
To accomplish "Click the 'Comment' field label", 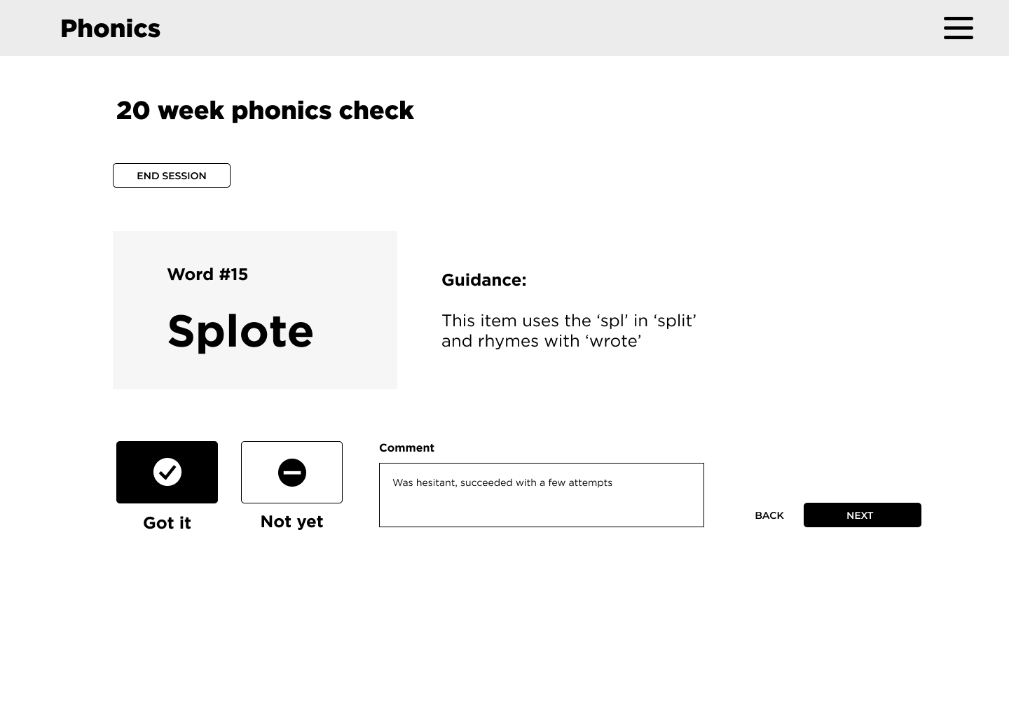I will (406, 448).
